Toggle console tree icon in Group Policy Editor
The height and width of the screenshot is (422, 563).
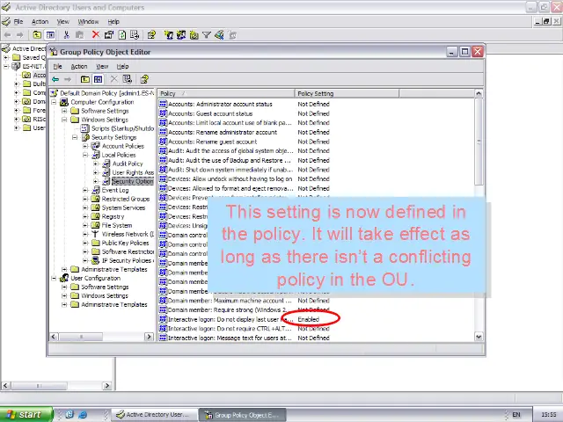click(98, 79)
